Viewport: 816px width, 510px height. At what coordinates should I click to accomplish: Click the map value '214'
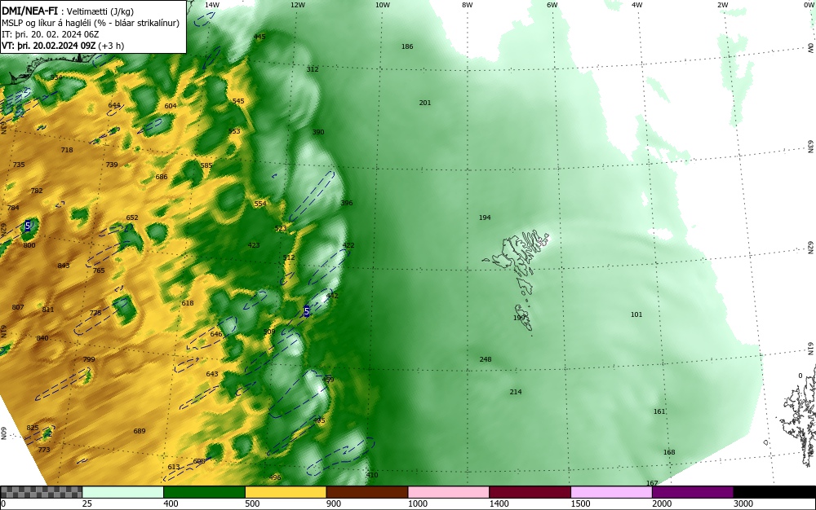point(516,392)
